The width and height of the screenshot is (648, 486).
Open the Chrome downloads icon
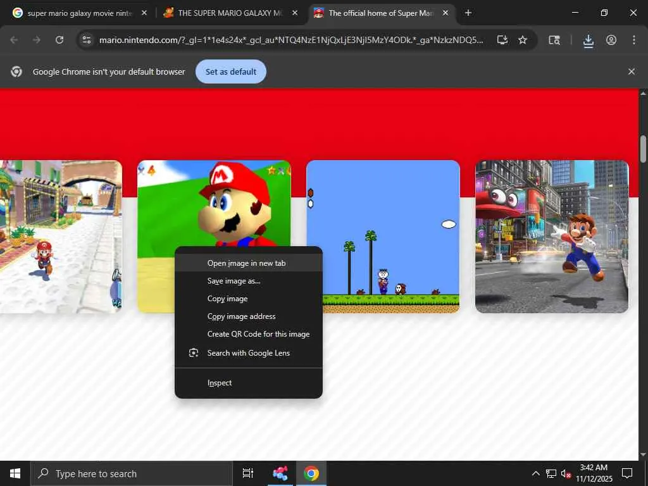pos(588,40)
